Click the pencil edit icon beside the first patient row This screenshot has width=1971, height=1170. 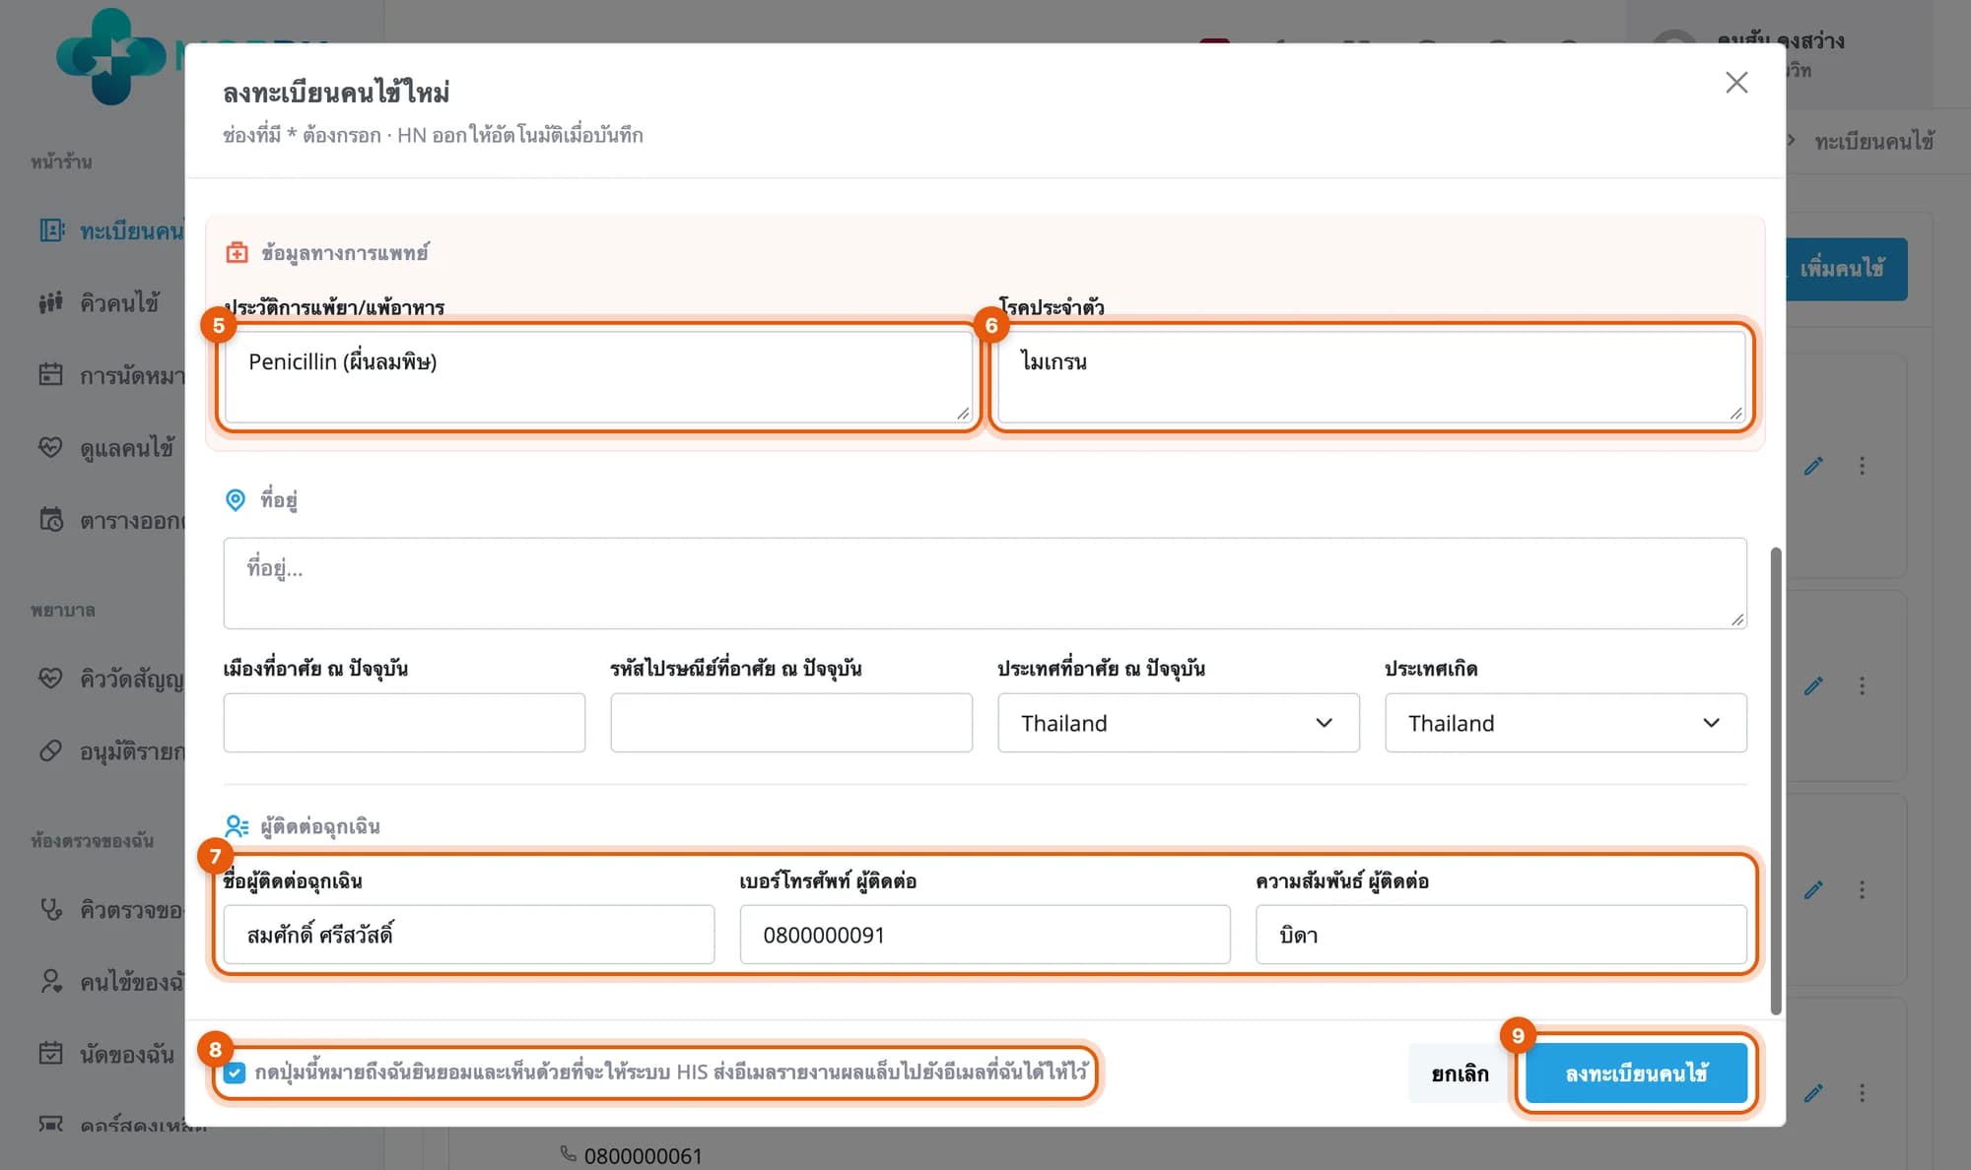1813,466
